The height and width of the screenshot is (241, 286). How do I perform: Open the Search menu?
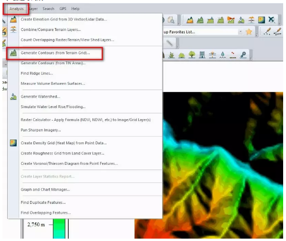[48, 9]
